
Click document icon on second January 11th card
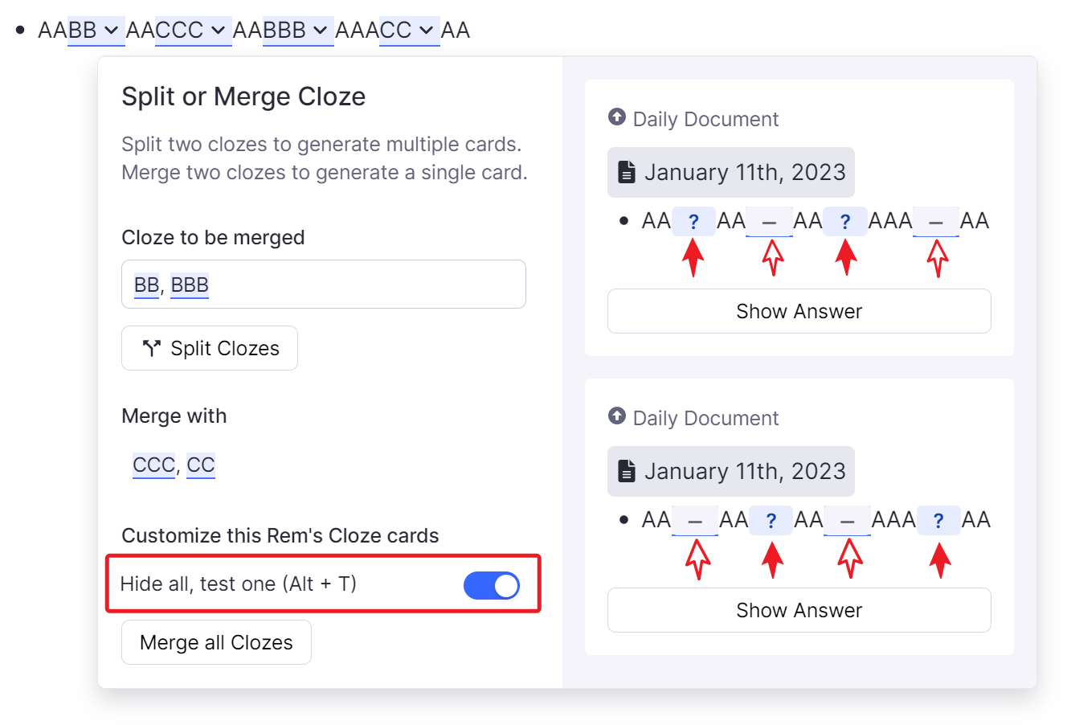(x=626, y=471)
